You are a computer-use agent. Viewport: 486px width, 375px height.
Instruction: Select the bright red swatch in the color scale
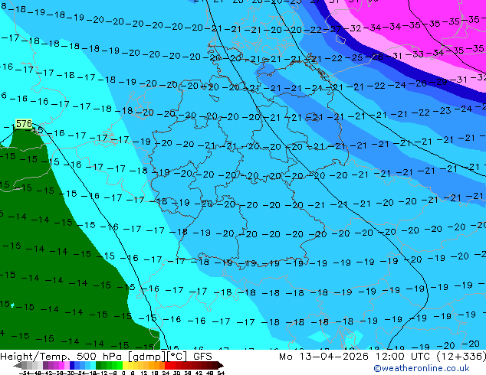168,365
